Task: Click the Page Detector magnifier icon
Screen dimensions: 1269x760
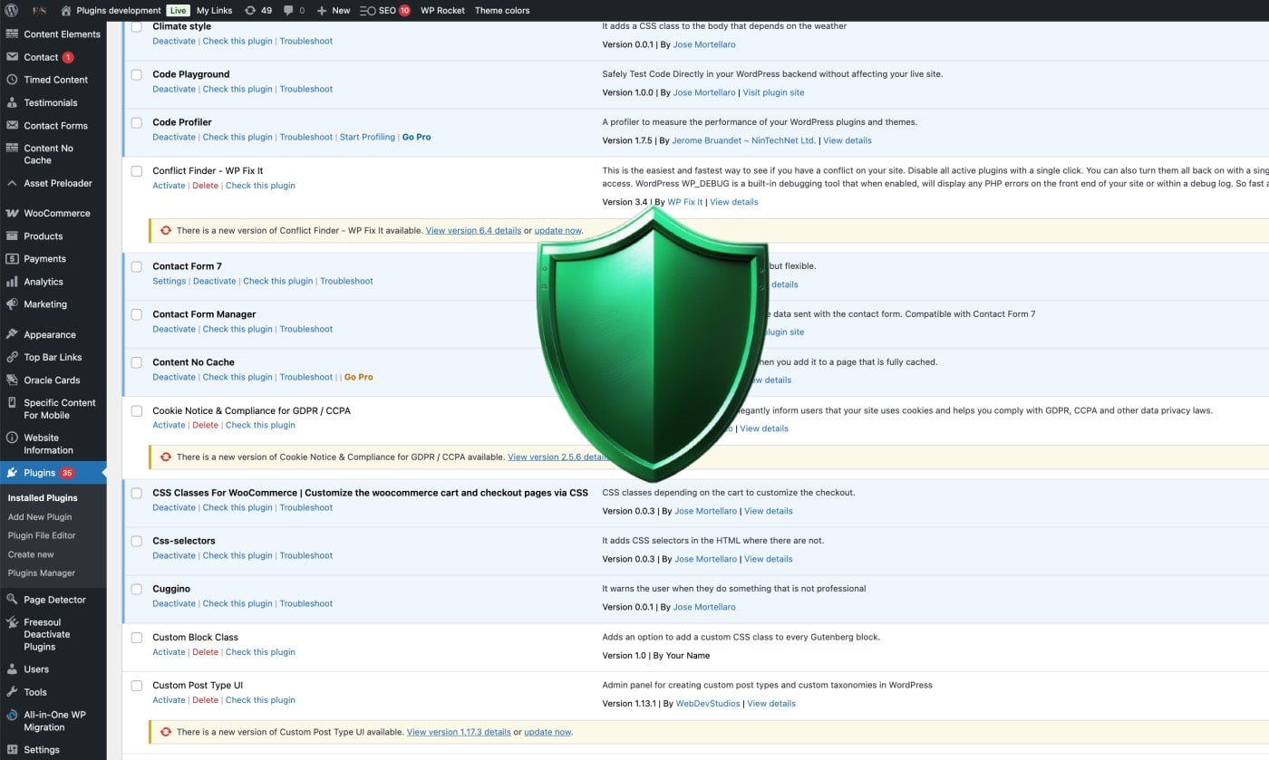Action: 12,600
